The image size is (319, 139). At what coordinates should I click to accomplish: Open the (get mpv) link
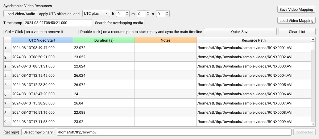(11, 132)
